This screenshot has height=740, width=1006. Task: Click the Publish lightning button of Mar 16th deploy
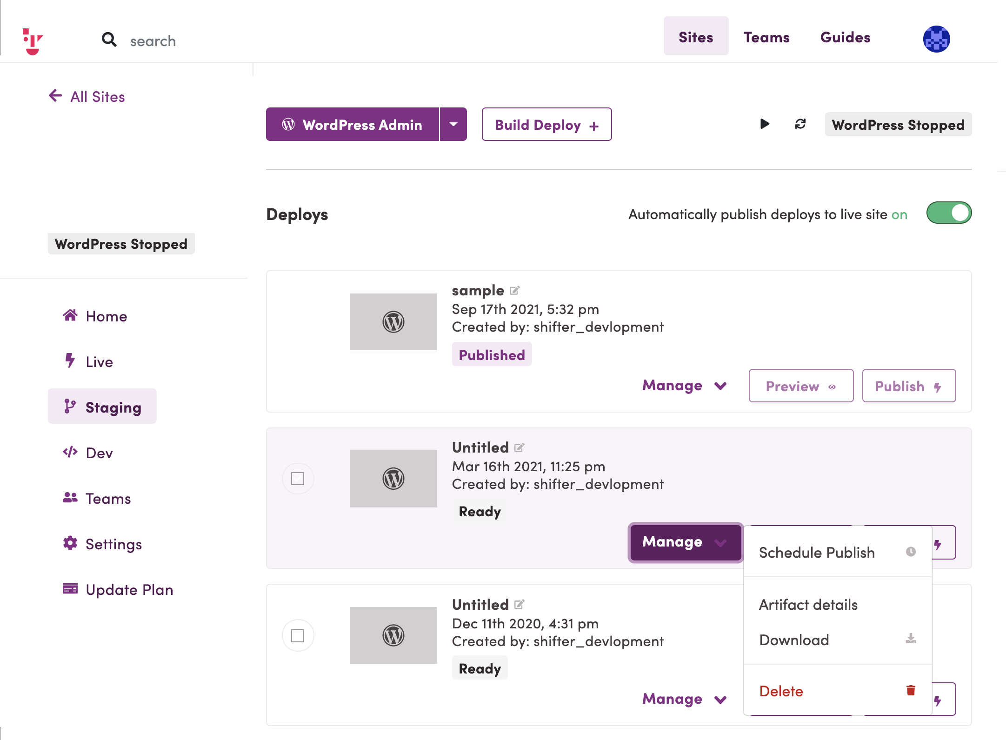tap(944, 543)
